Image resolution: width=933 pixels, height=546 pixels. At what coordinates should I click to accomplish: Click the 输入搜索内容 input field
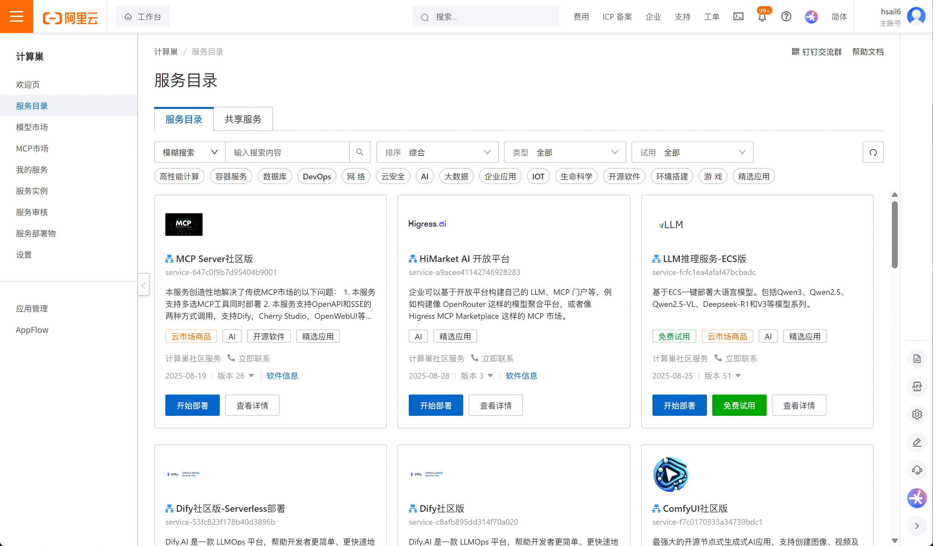[288, 152]
